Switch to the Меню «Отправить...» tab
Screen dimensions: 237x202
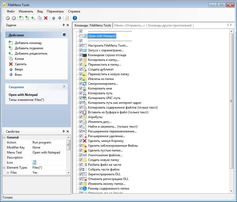pyautogui.click(x=130, y=25)
